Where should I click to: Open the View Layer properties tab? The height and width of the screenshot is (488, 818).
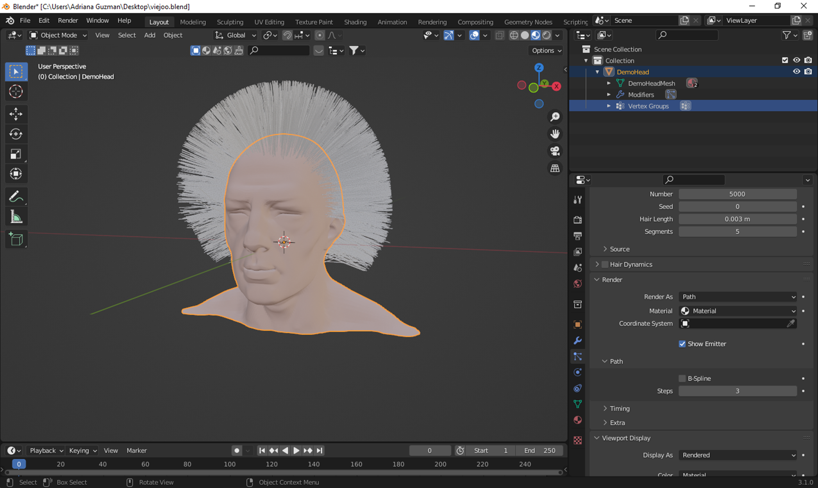tap(578, 251)
